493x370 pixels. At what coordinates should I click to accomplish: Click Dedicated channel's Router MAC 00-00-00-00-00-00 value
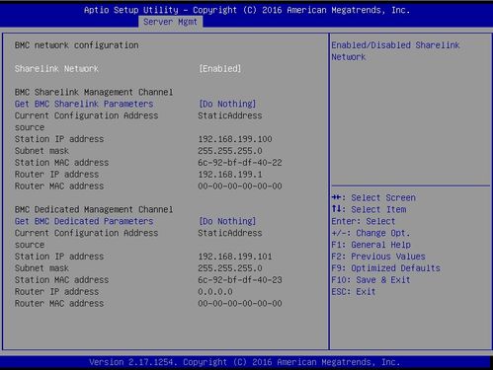240,303
